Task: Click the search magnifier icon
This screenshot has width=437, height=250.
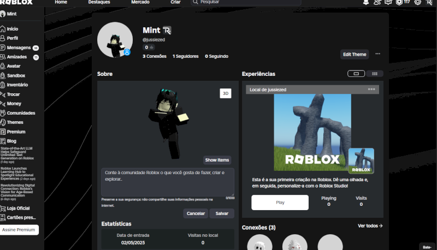Action: (196, 2)
